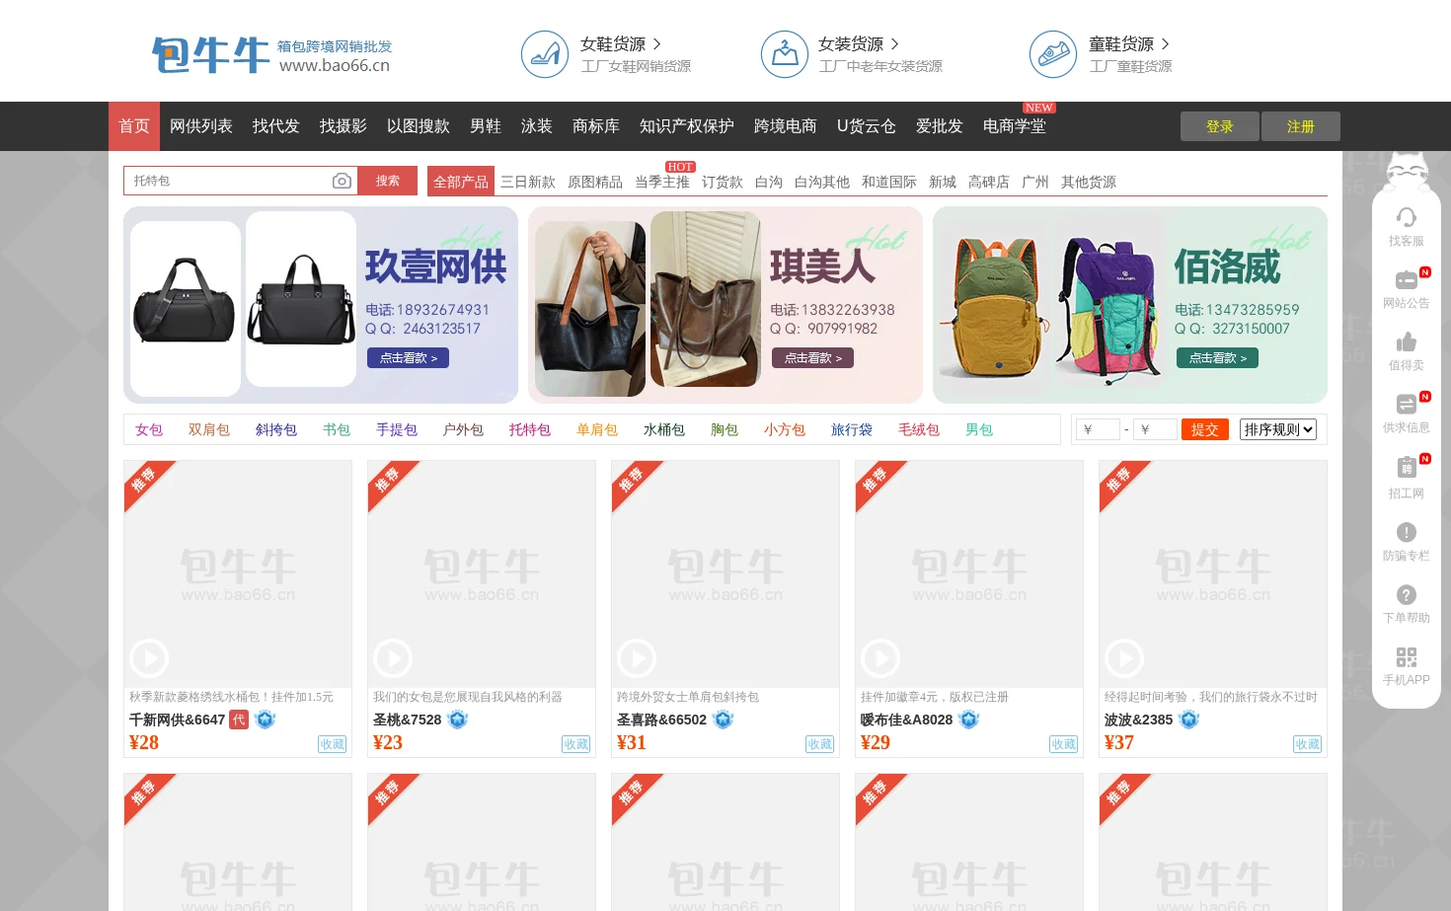
Task: Open the 千新网供&6647 product thumbnail
Action: tap(238, 574)
